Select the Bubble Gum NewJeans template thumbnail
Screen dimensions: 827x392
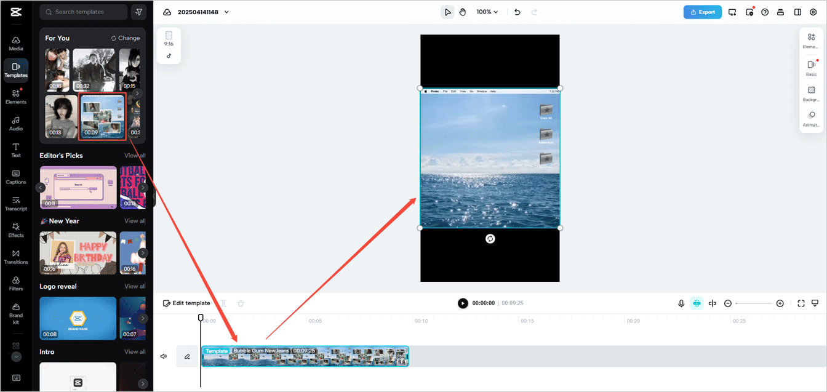coord(102,116)
